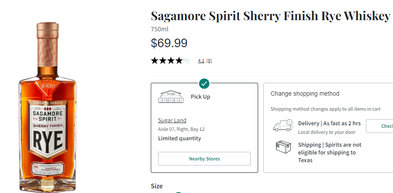Open the 4.1 rating link

point(201,61)
